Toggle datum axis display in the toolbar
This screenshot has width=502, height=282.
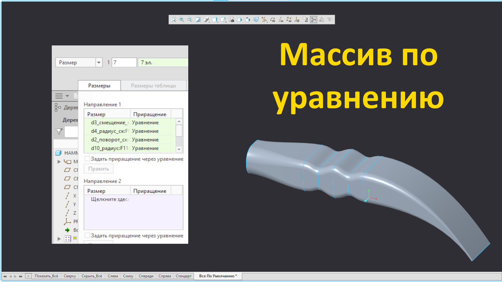point(281,19)
